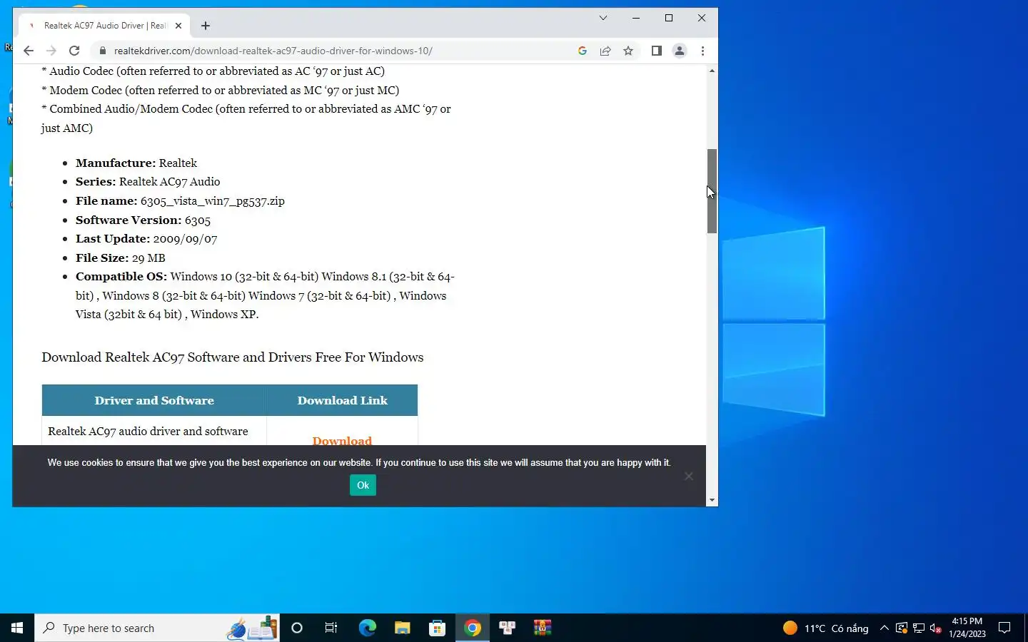Click the muted volume icon in tray
The image size is (1028, 642).
tap(936, 628)
